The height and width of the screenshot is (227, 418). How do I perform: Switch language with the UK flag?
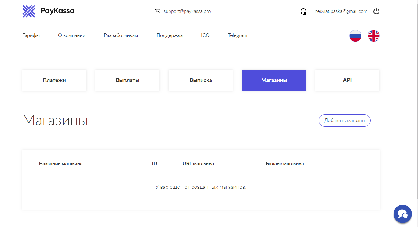[x=373, y=36]
